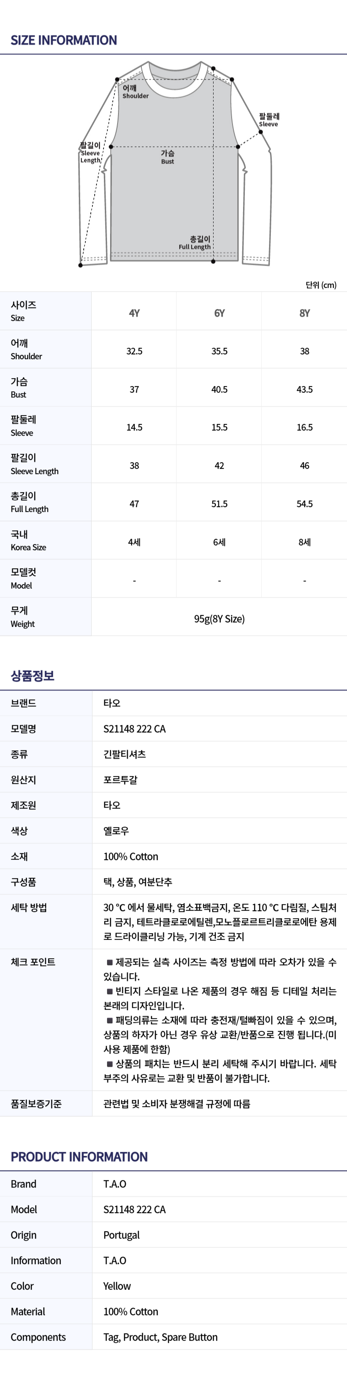Click the 어깨 Shoulder label on the diagram
Image resolution: width=347 pixels, height=1379 pixels.
pos(135,92)
